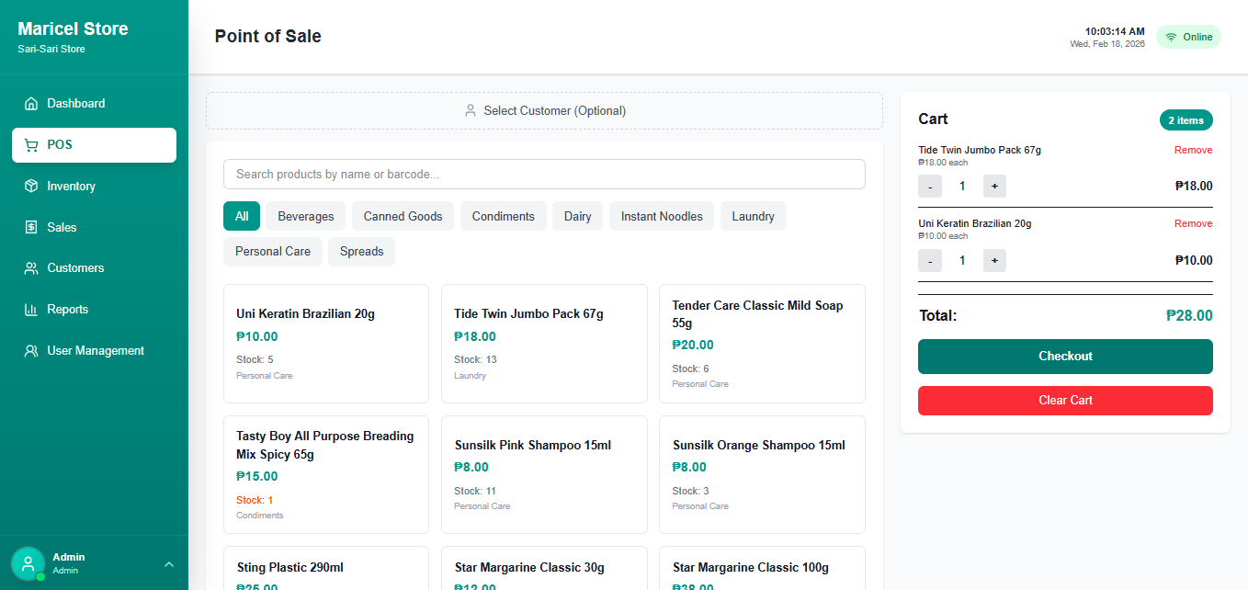Image resolution: width=1248 pixels, height=590 pixels.
Task: Expand the Admin user menu chevron
Action: pyautogui.click(x=169, y=564)
